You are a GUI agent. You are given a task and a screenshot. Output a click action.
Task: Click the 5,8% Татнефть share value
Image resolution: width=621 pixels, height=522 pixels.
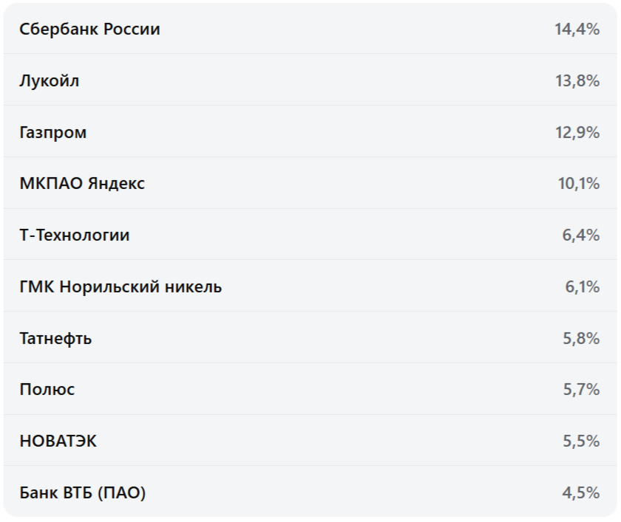(x=580, y=338)
